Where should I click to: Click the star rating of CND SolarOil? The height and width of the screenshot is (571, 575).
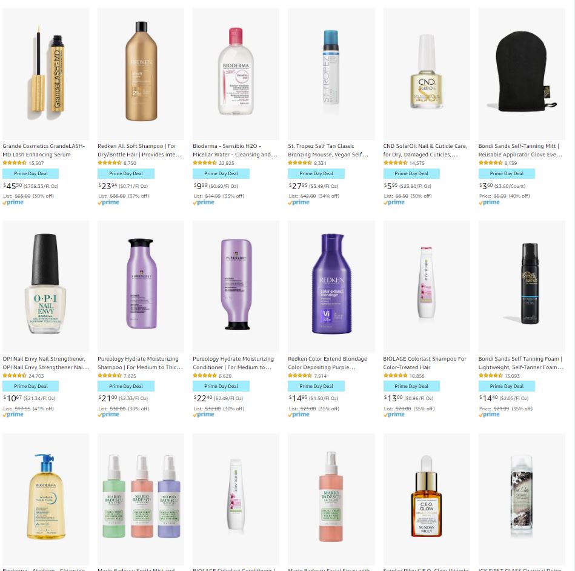coord(395,162)
